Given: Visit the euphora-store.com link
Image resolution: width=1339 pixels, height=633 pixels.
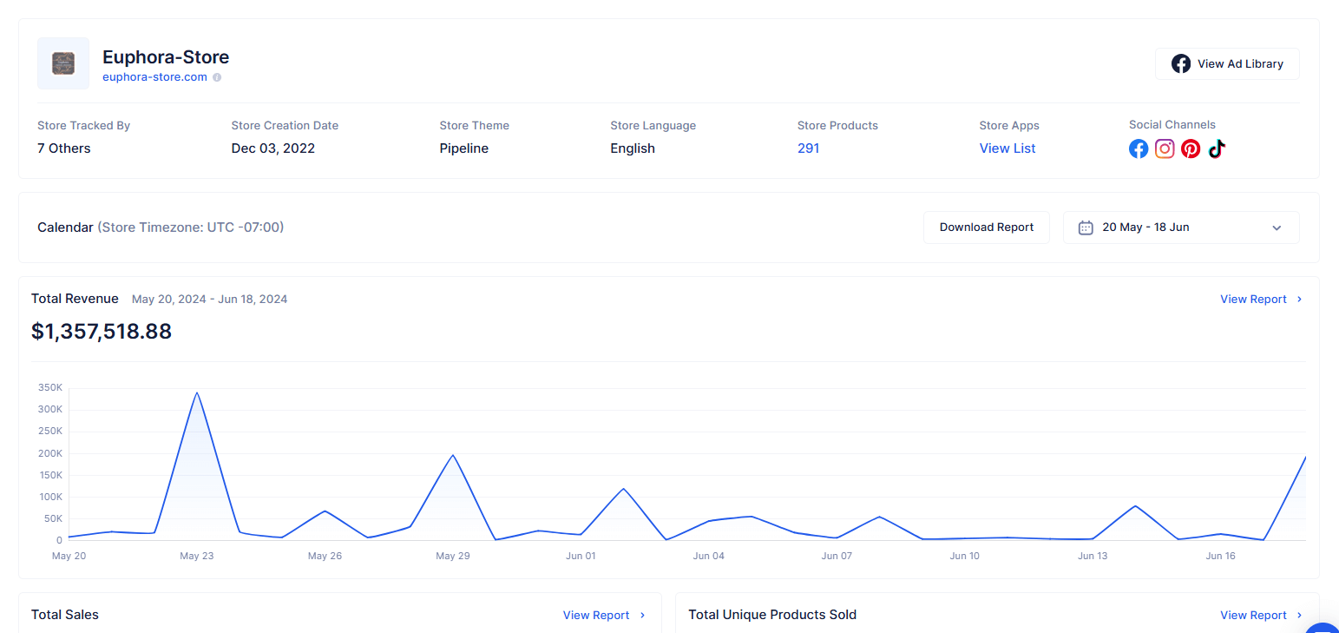Looking at the screenshot, I should (x=154, y=77).
